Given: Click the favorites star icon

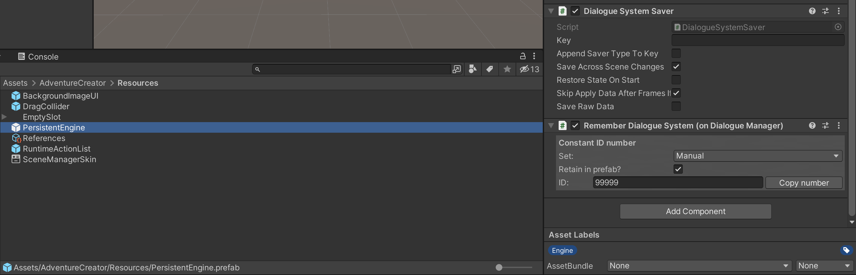Looking at the screenshot, I should pyautogui.click(x=507, y=69).
